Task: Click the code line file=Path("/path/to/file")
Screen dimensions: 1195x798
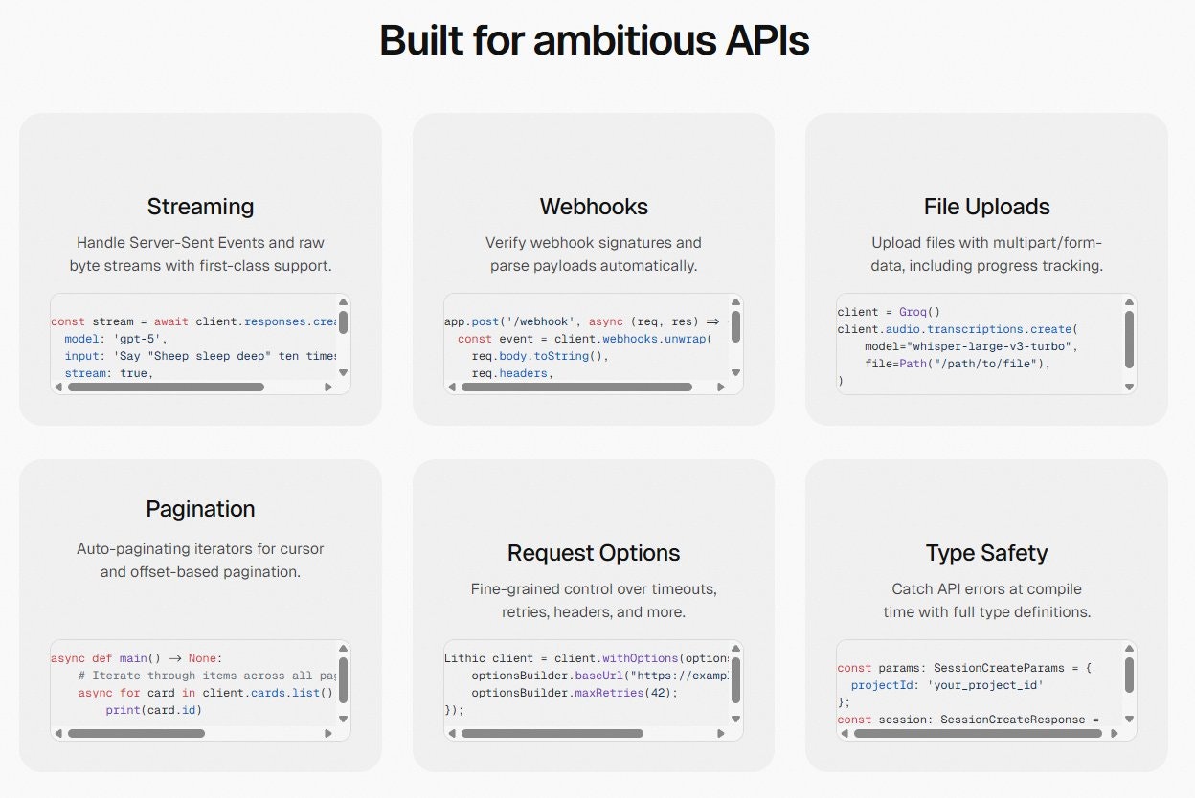Action: point(958,364)
